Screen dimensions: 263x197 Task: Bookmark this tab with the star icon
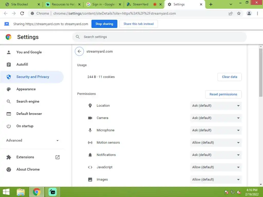pos(239,13)
